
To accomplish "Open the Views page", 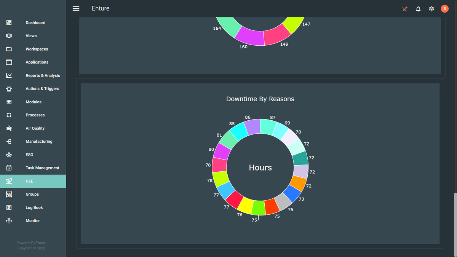I will (x=9, y=36).
